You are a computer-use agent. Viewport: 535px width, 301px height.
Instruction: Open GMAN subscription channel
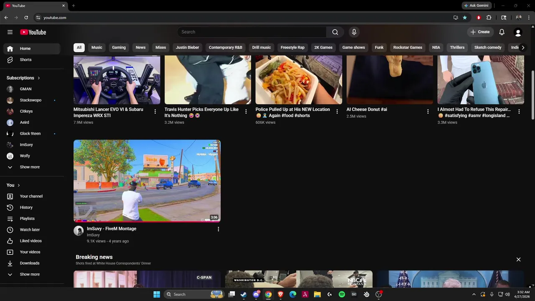[x=32, y=89]
